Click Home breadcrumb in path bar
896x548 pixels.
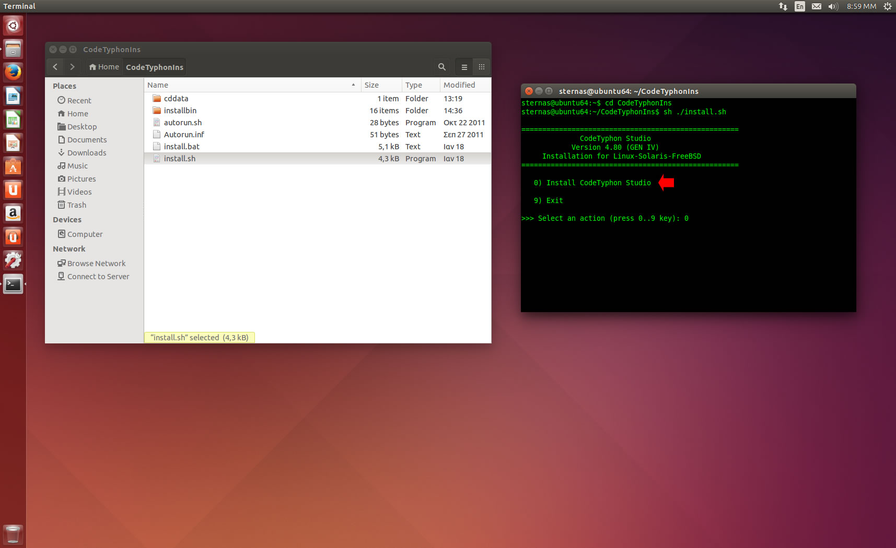(104, 67)
